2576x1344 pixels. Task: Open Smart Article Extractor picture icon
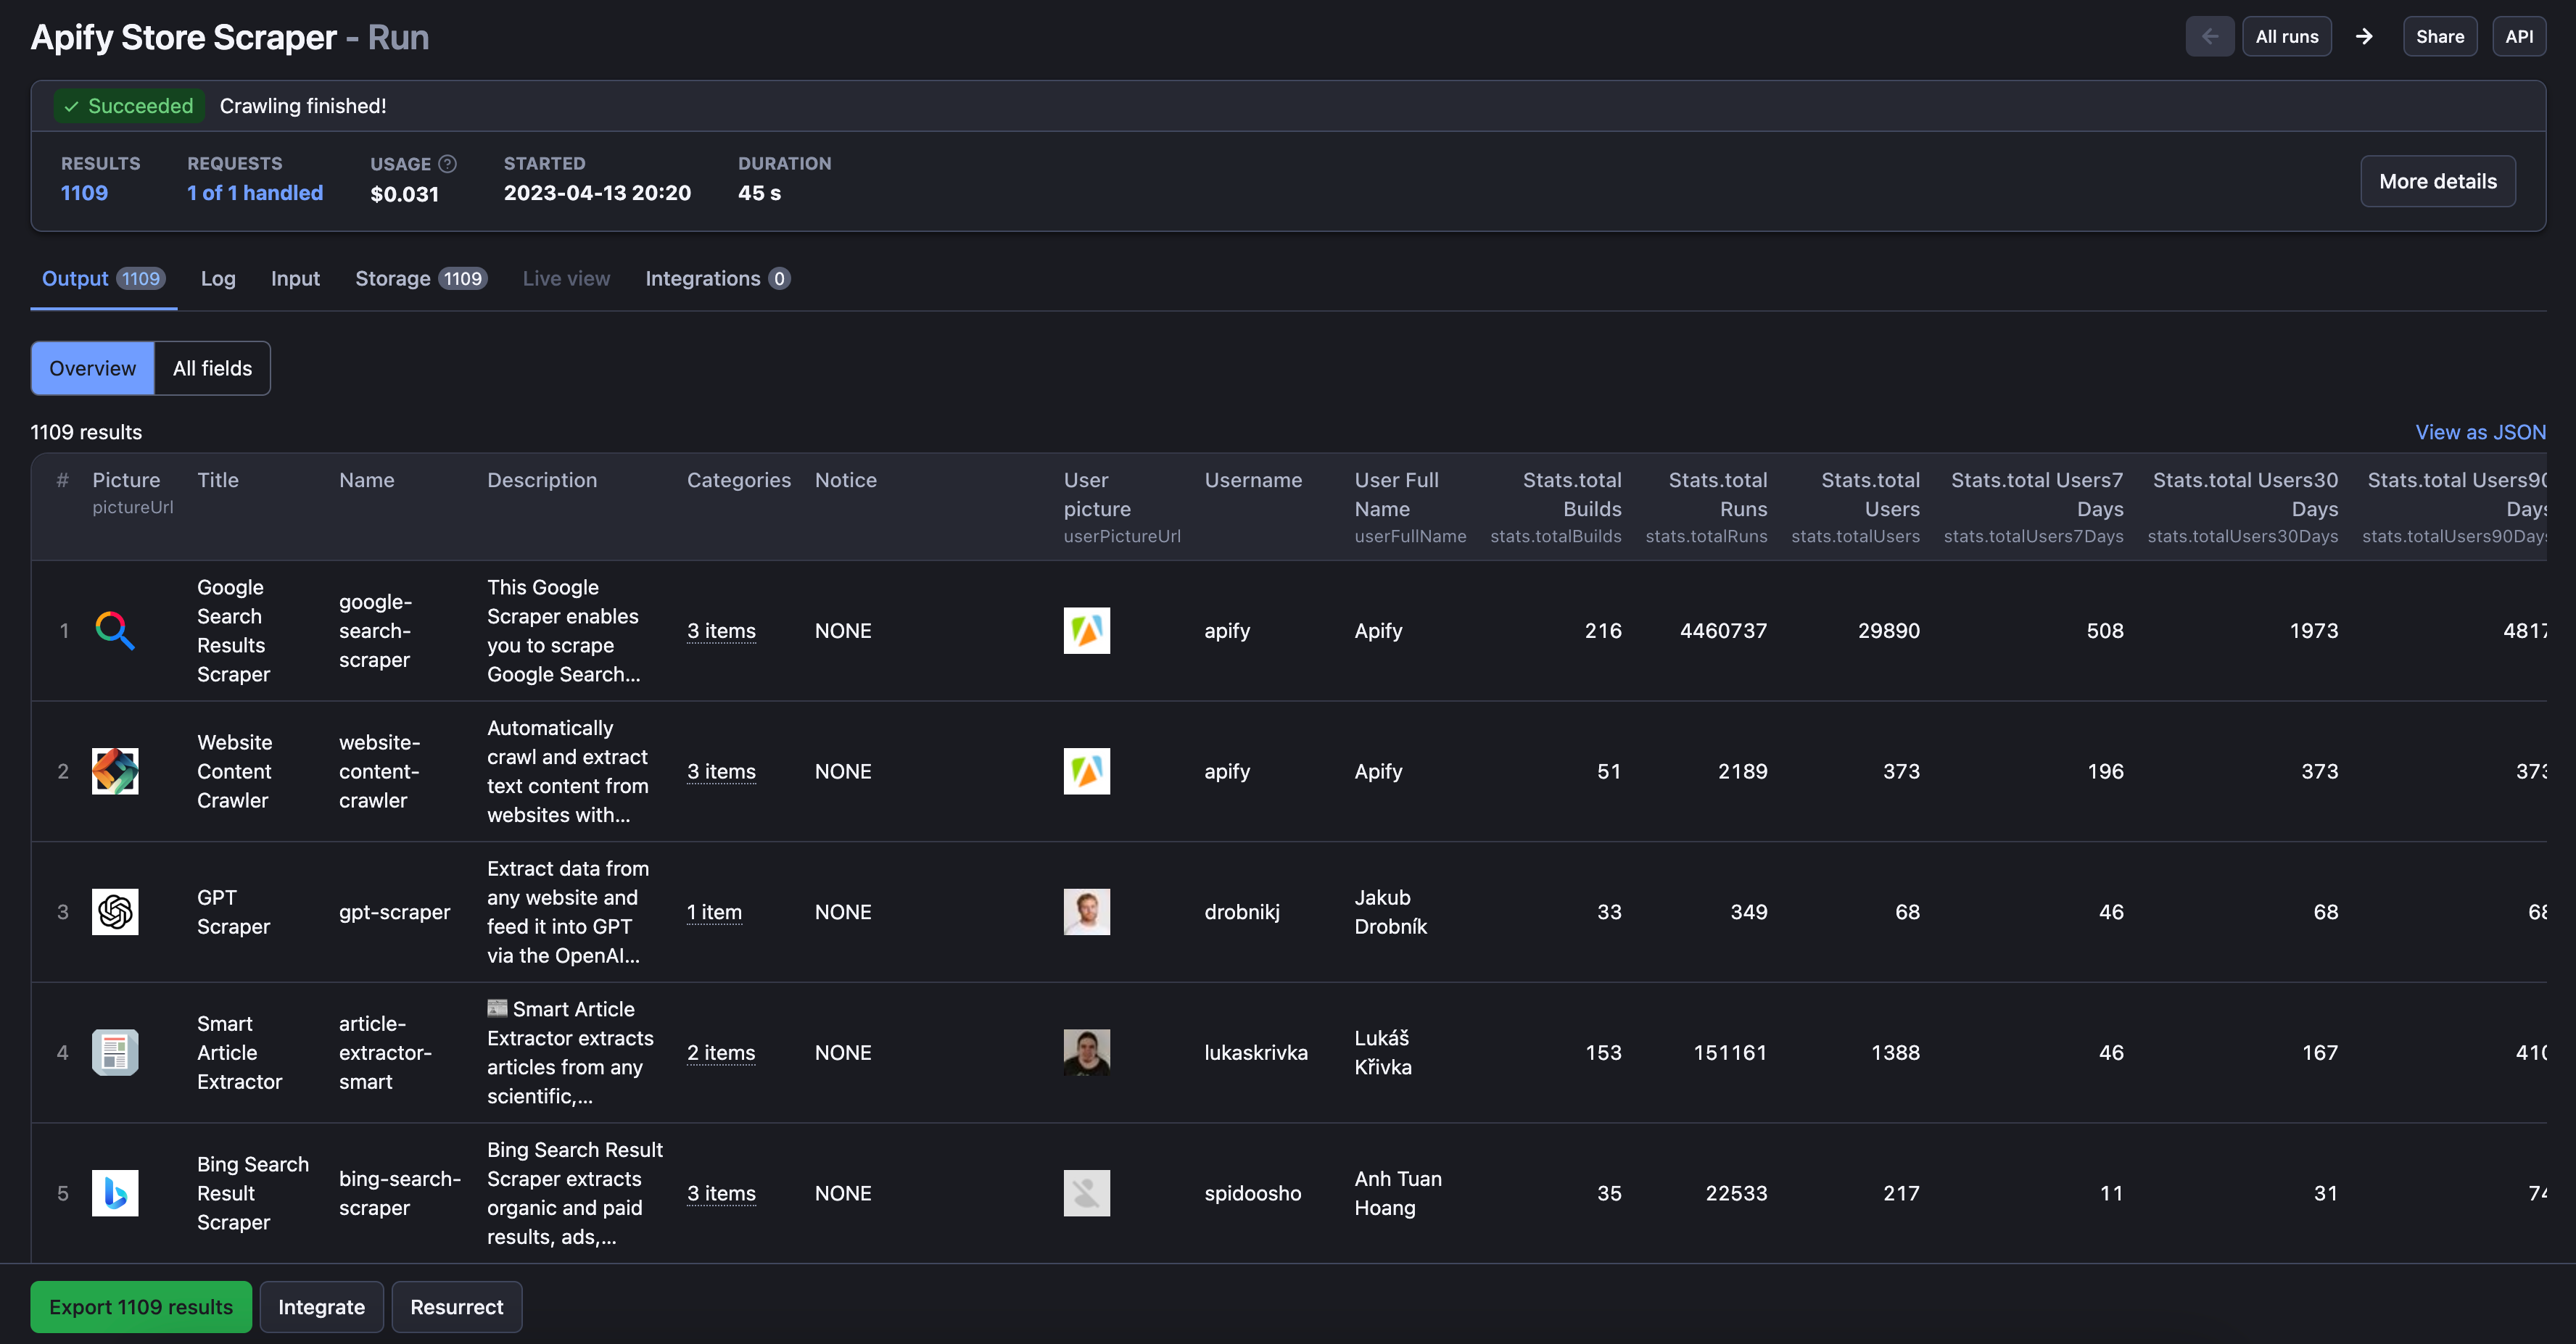click(x=115, y=1052)
